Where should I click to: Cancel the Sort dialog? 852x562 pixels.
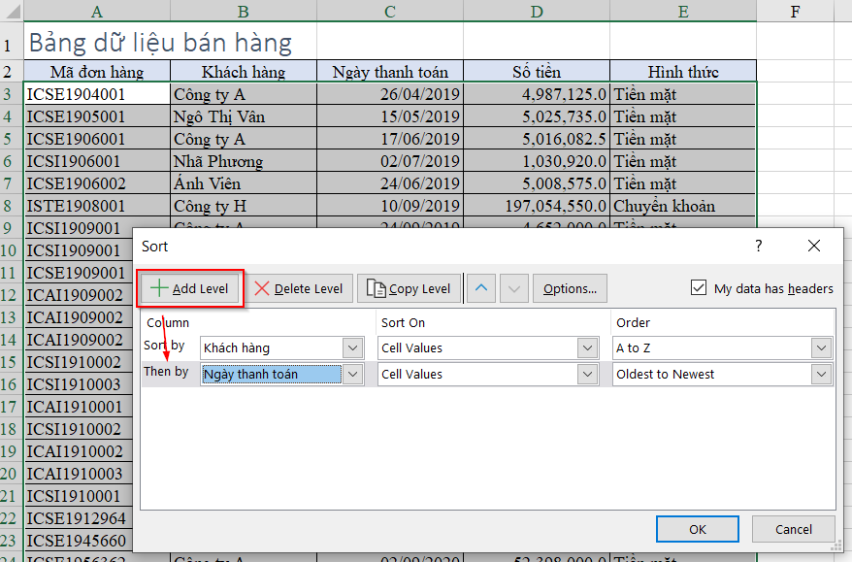[794, 529]
